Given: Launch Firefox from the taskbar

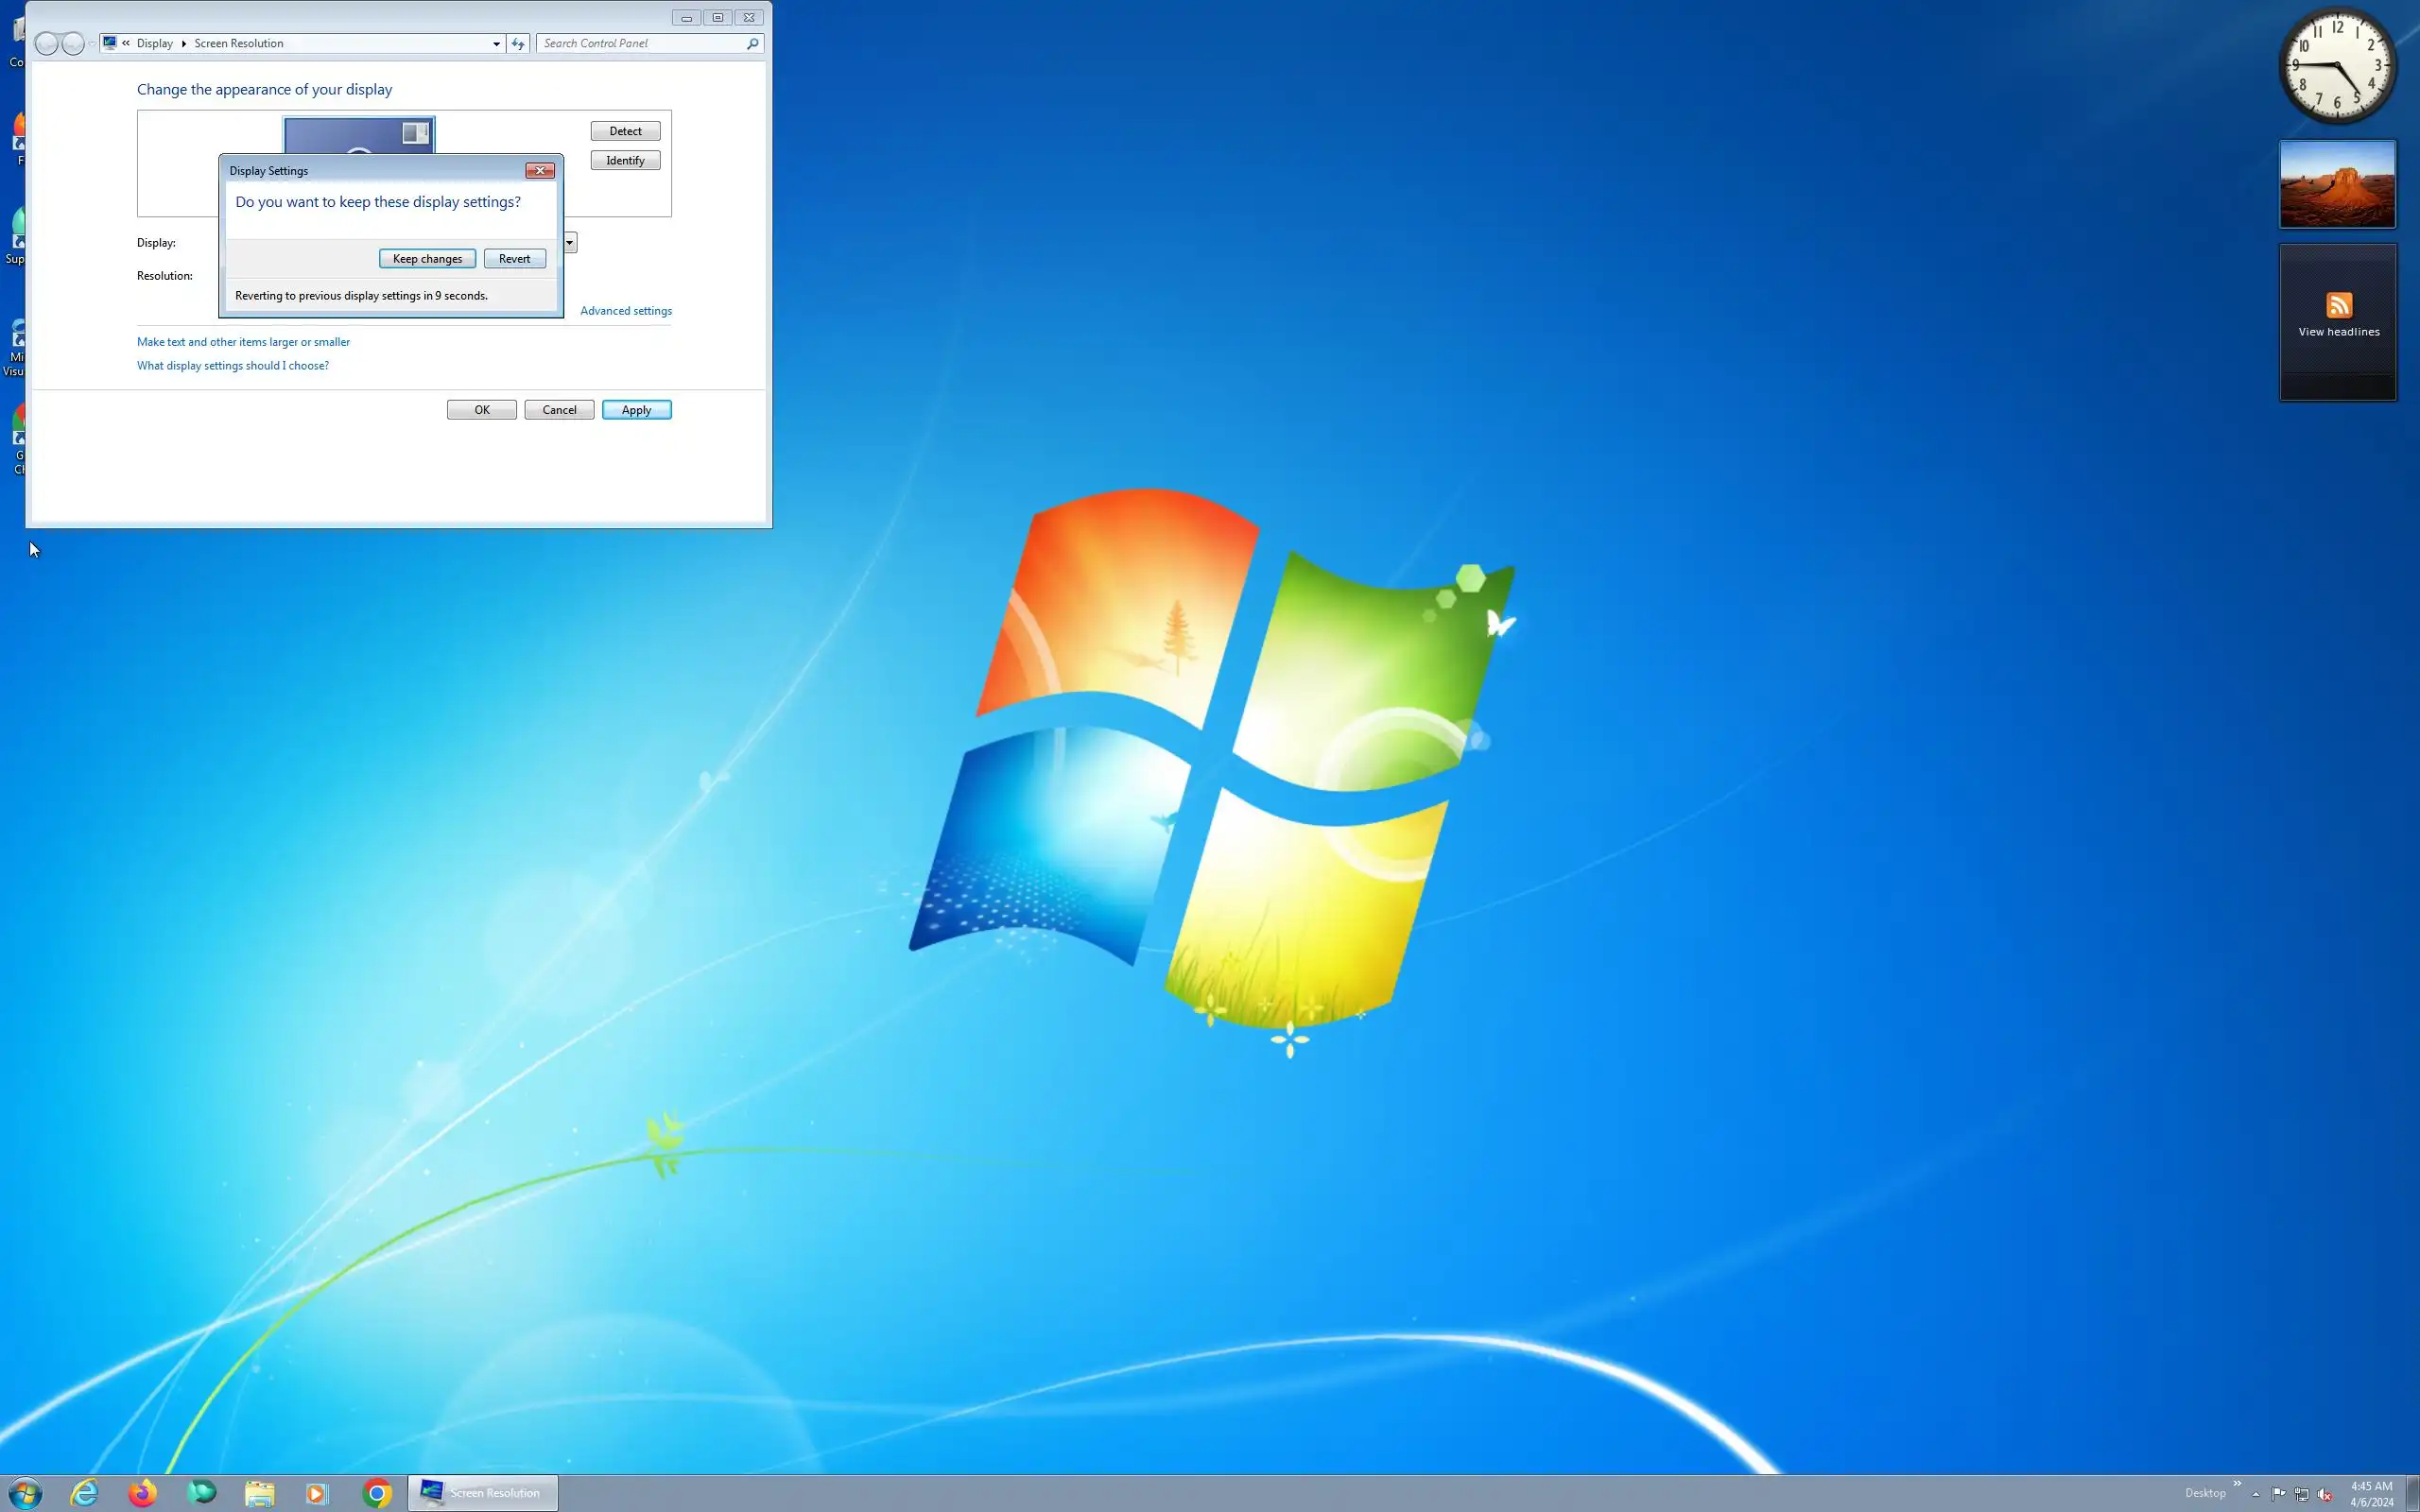Looking at the screenshot, I should [x=143, y=1493].
